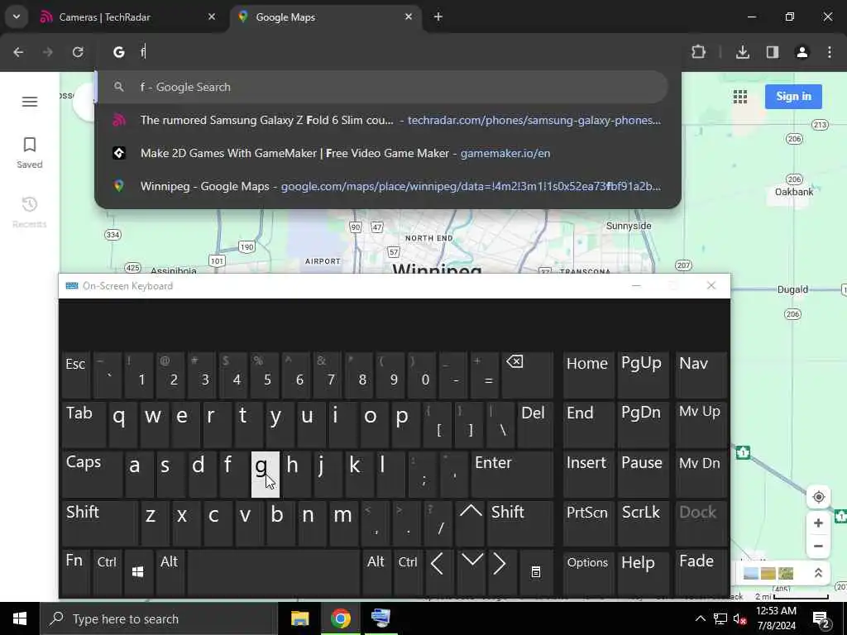Click the Tab key on keyboard
The width and height of the screenshot is (847, 635).
point(84,424)
